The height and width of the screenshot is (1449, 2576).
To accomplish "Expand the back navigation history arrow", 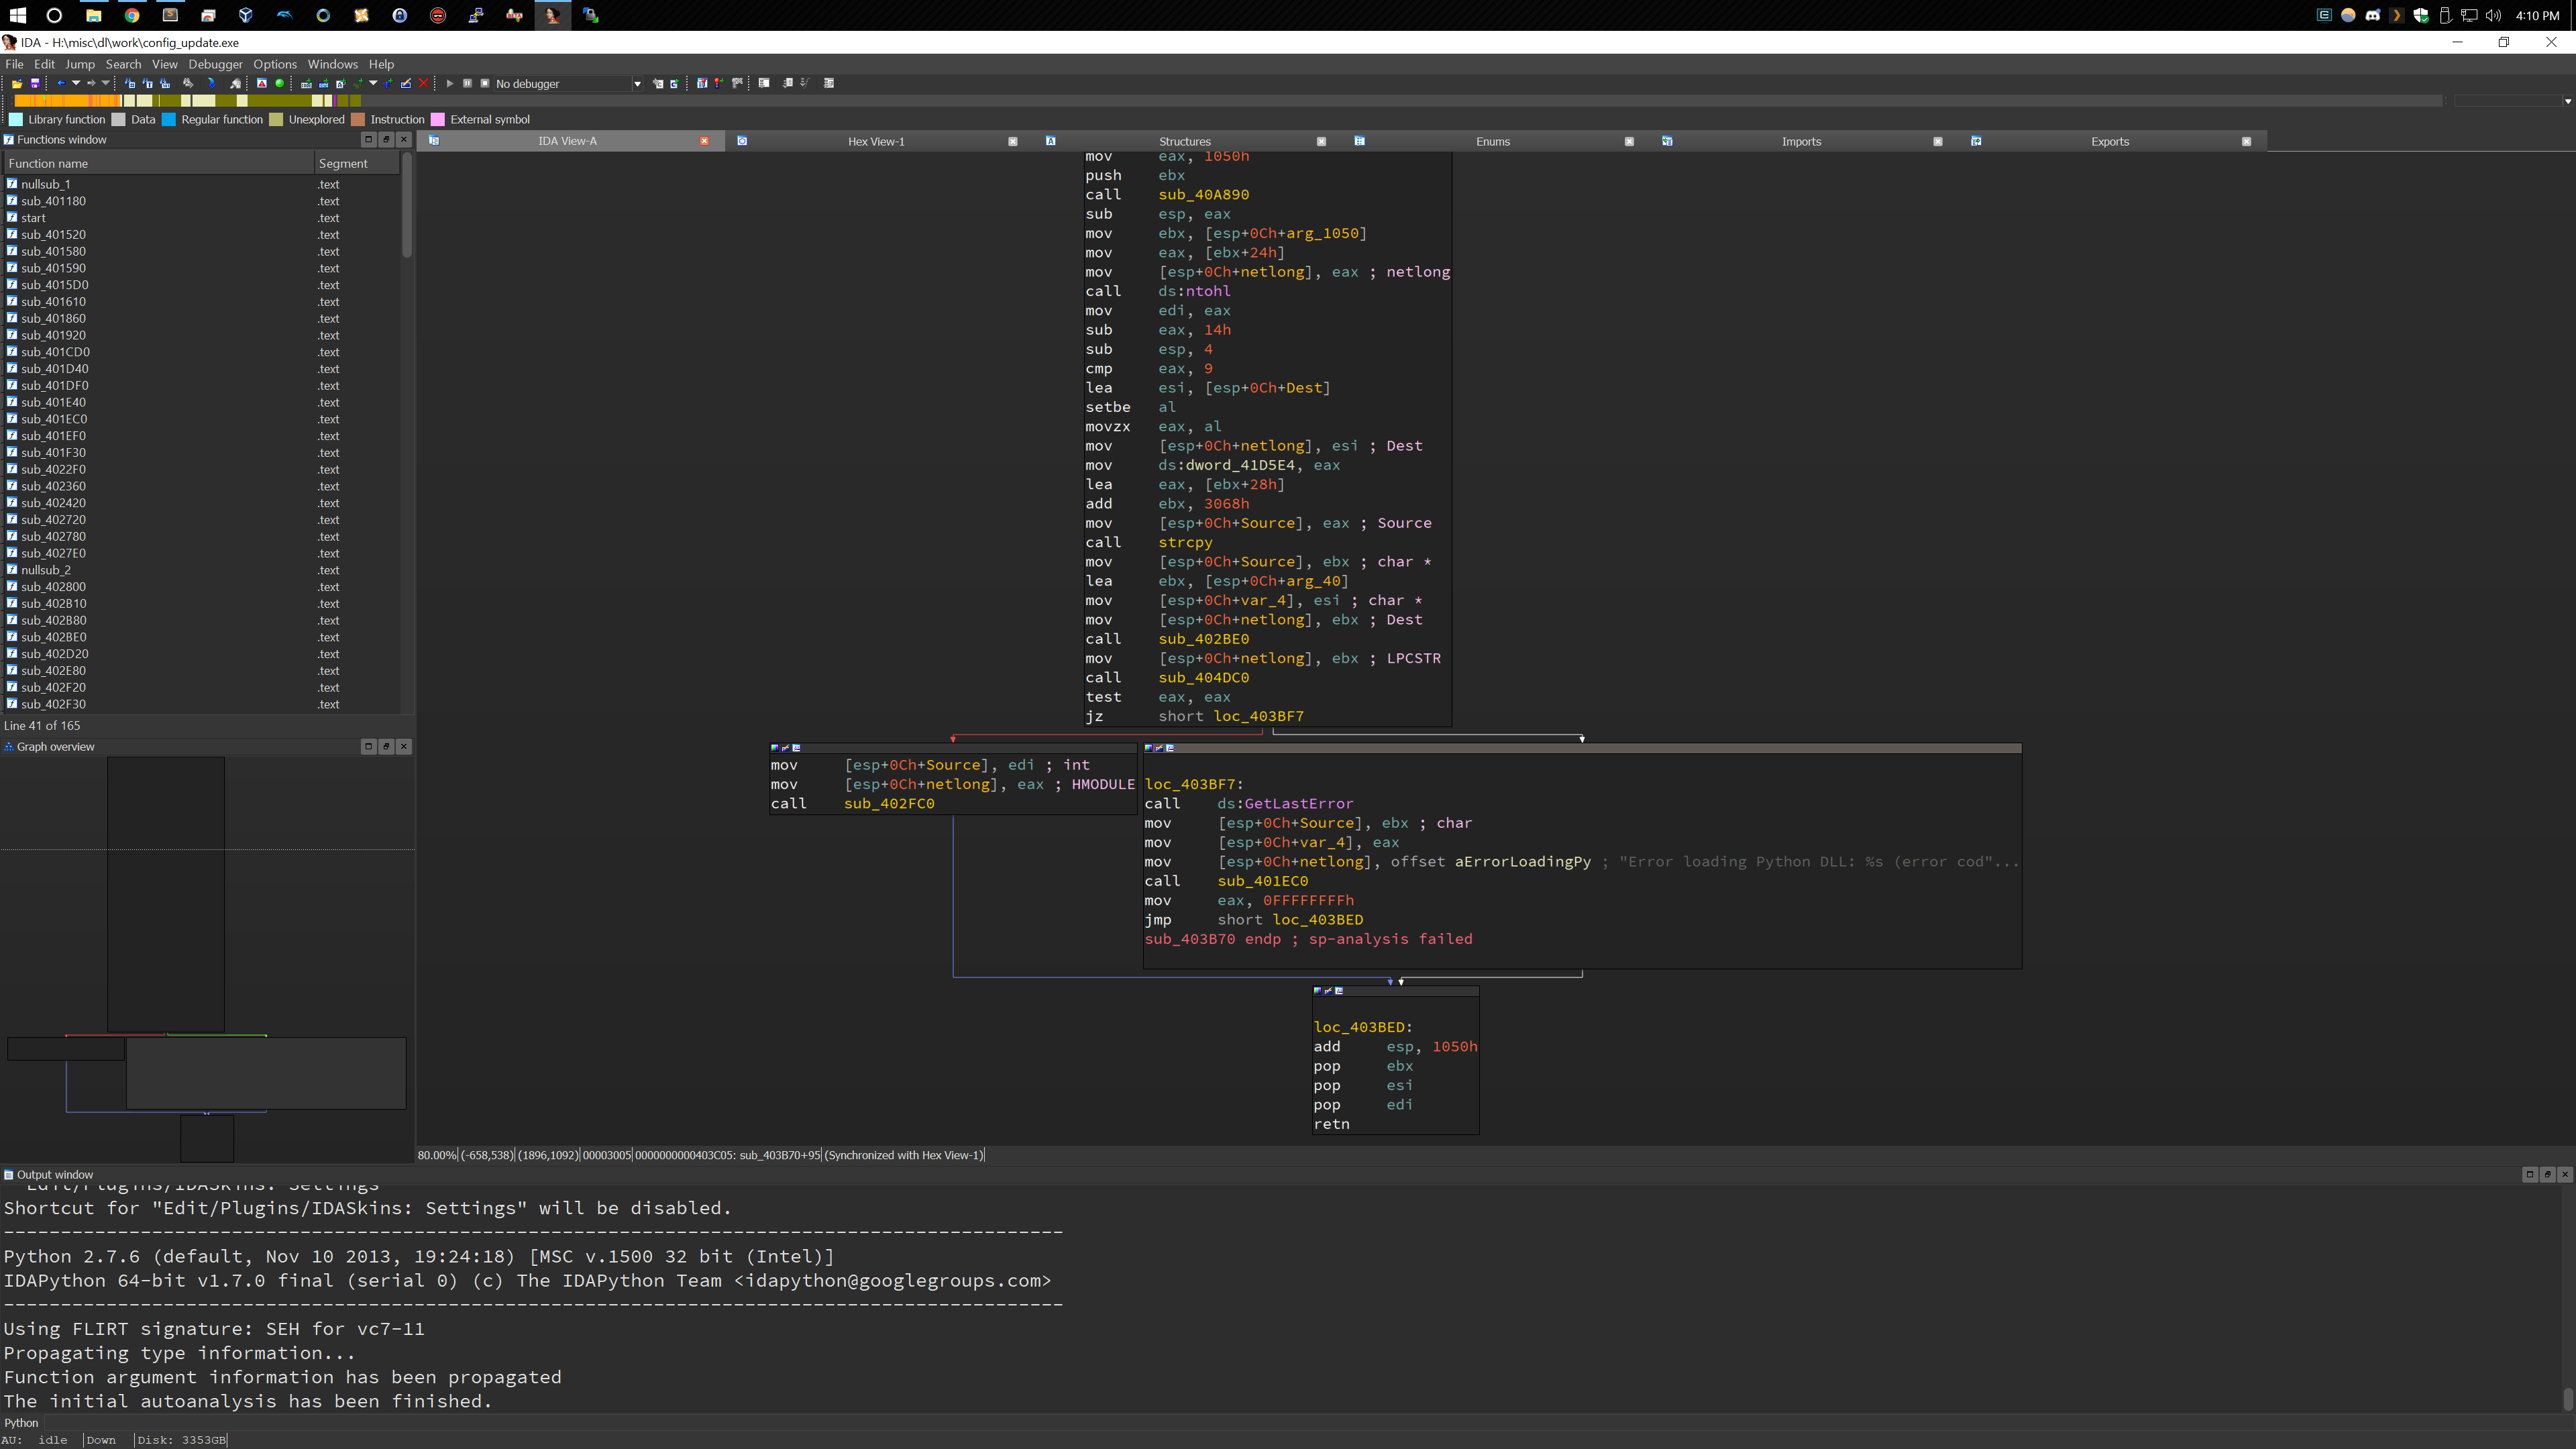I will coord(76,83).
